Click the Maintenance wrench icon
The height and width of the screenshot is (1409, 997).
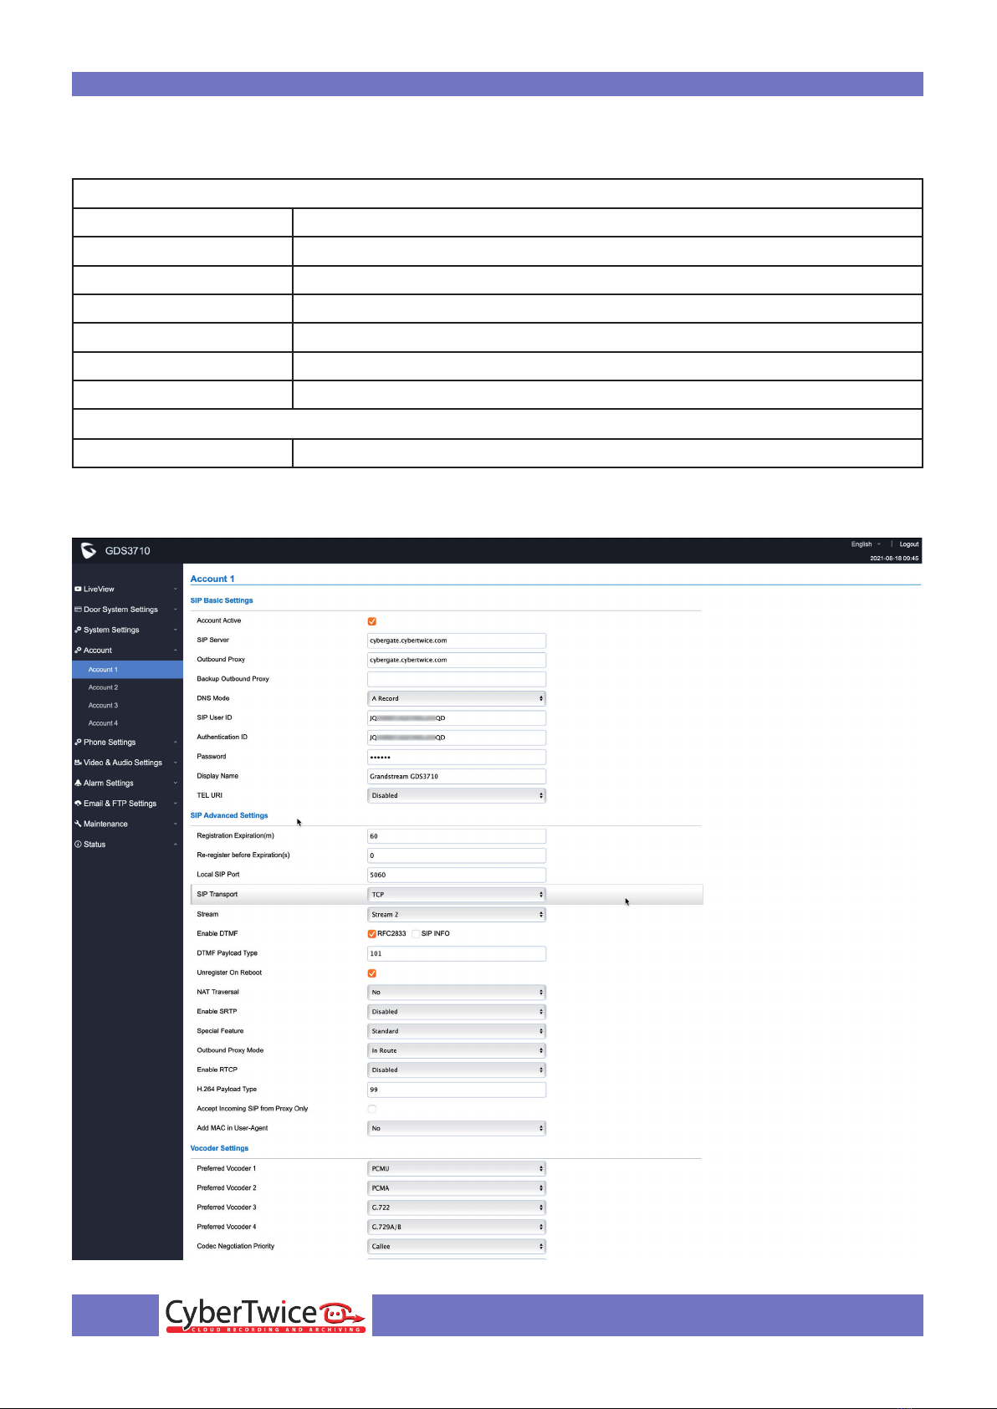(x=78, y=824)
